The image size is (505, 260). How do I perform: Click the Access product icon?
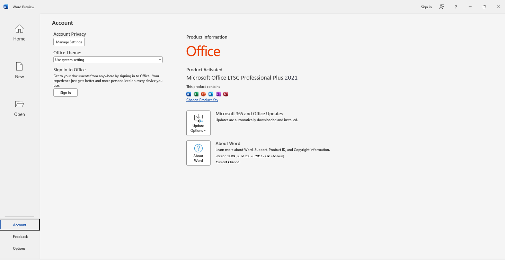coord(226,94)
